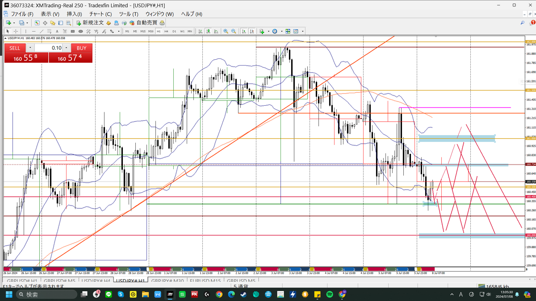536x301 pixels.
Task: Switch timeframe to MN
Action: pos(190,31)
